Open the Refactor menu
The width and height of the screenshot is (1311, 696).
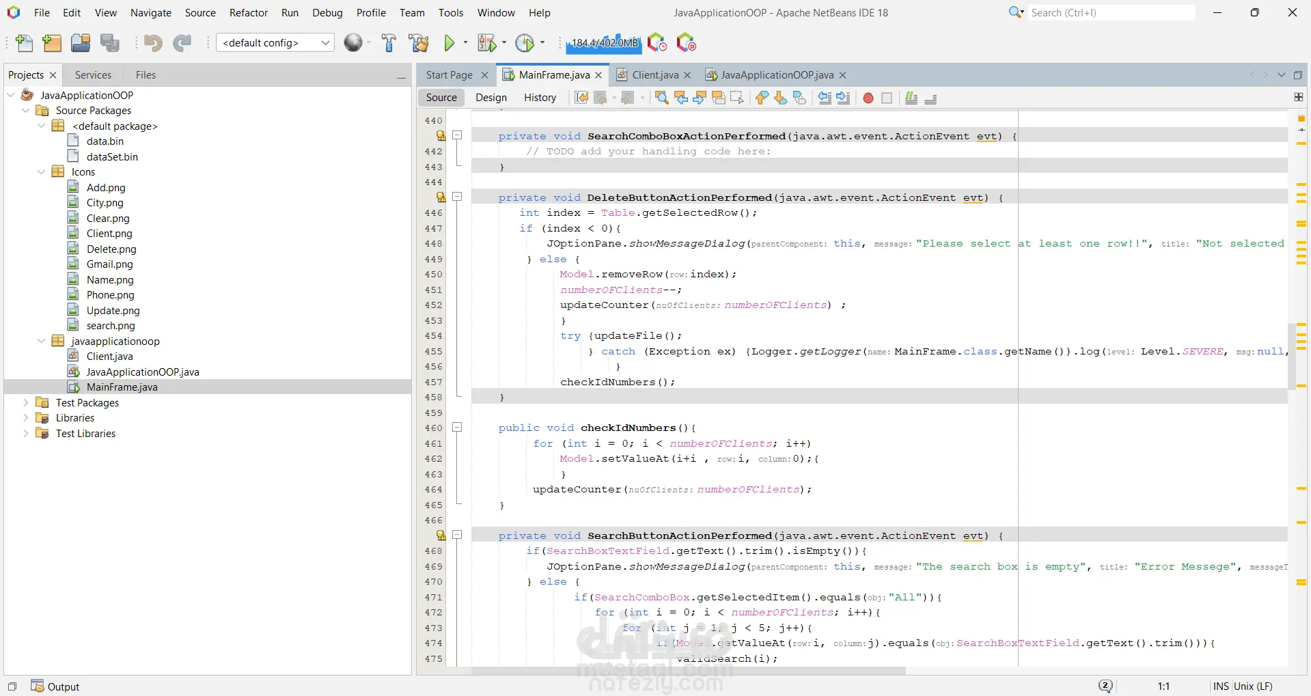(248, 13)
